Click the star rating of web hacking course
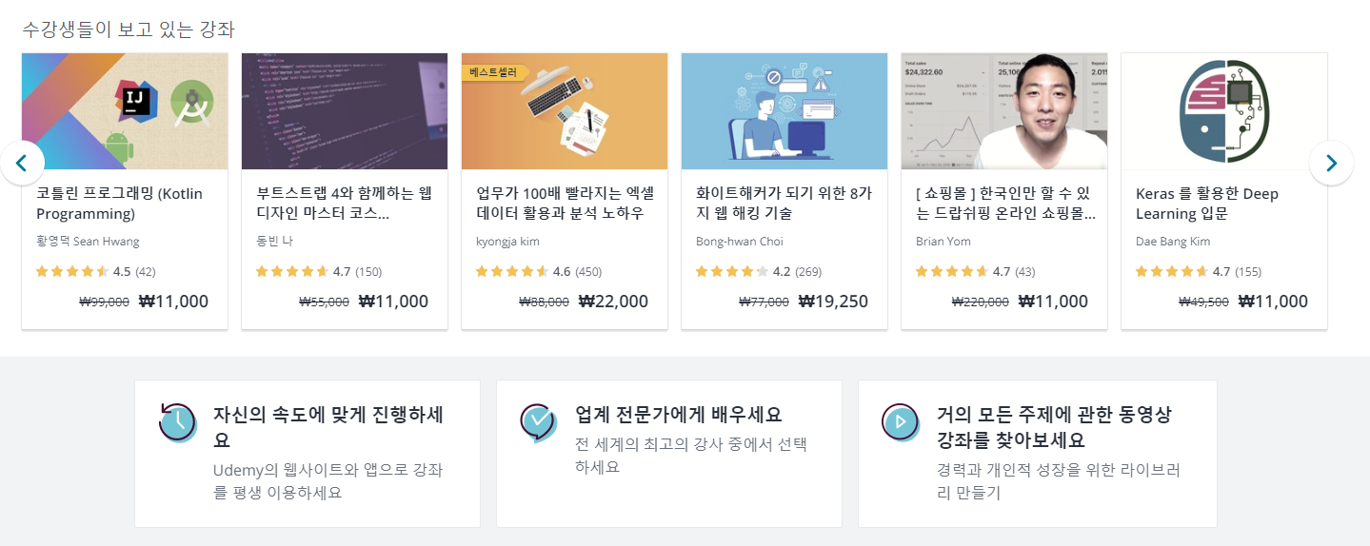 (x=732, y=271)
